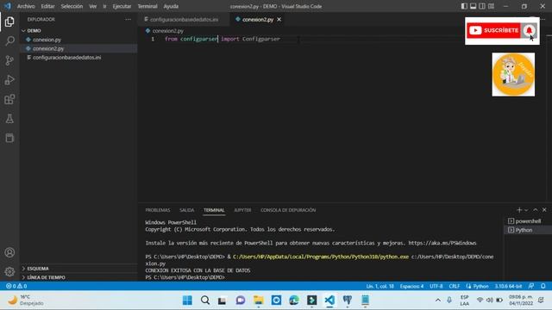
Task: Open the Manage gear icon
Action: (9, 271)
